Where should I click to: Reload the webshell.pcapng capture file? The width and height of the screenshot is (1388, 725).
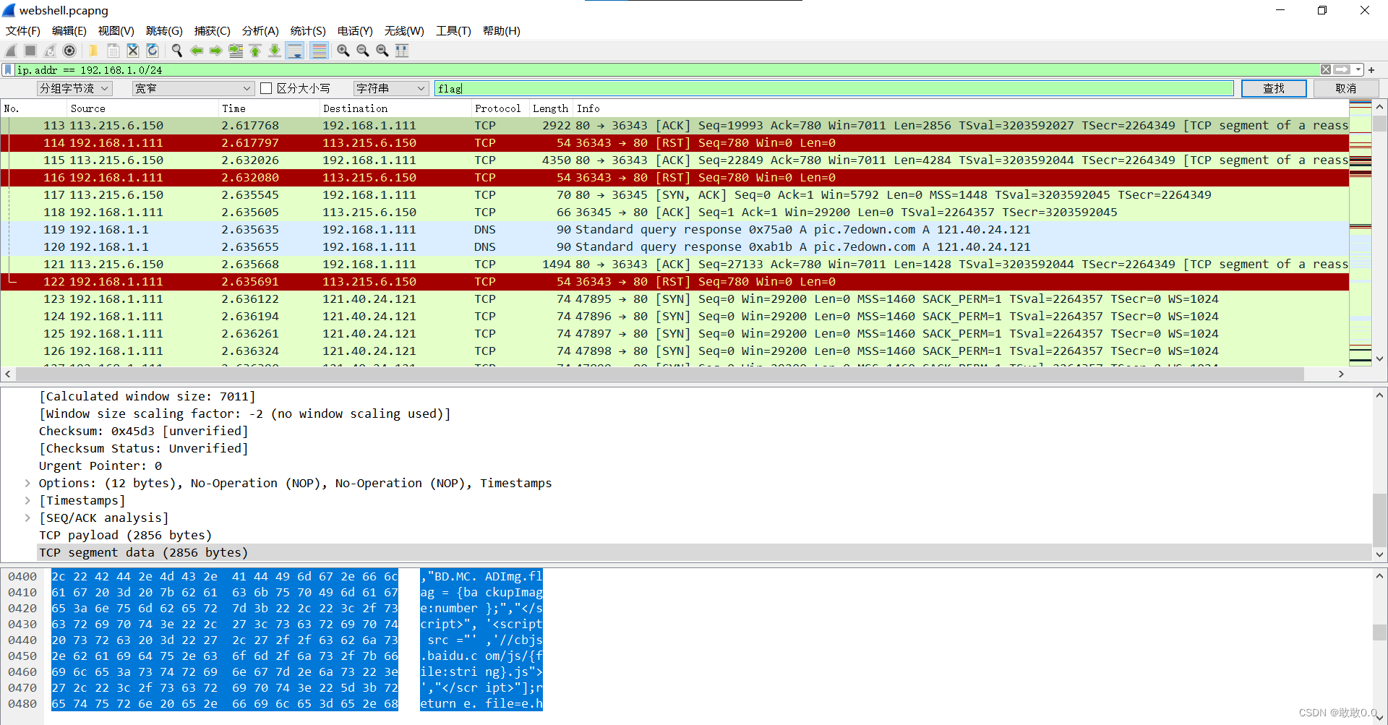click(153, 51)
